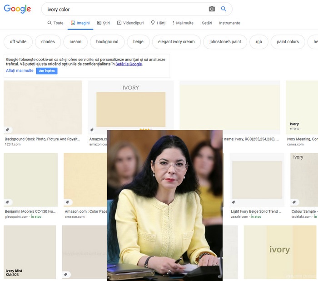Click the tadelakt.com source link
The image size is (318, 281).
click(x=301, y=216)
